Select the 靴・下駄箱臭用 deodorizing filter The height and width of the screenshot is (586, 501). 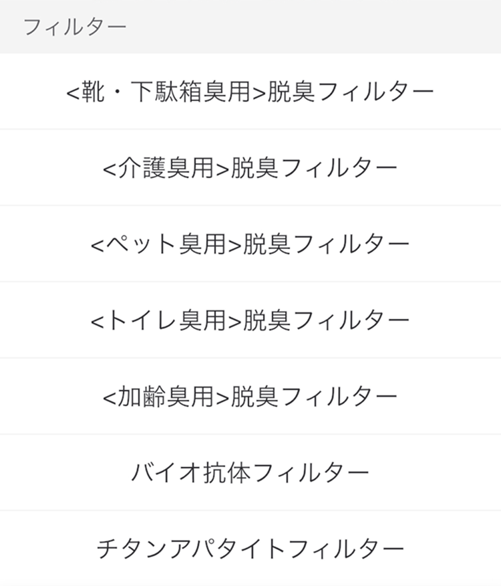point(251,92)
